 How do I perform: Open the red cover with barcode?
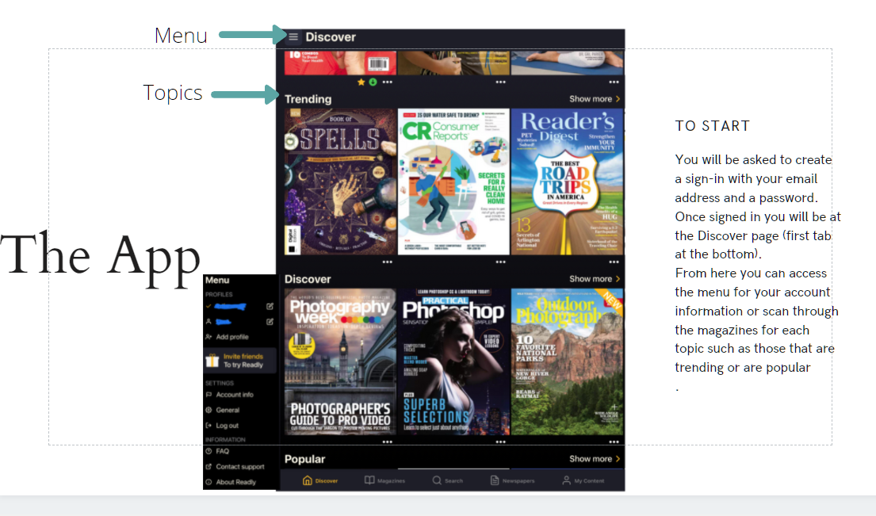click(340, 63)
